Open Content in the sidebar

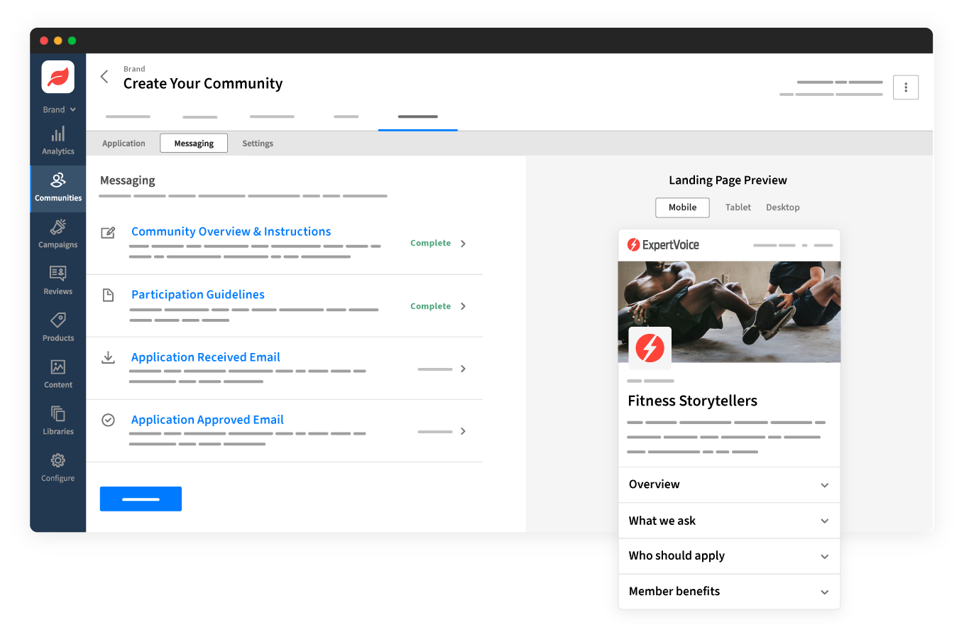58,375
